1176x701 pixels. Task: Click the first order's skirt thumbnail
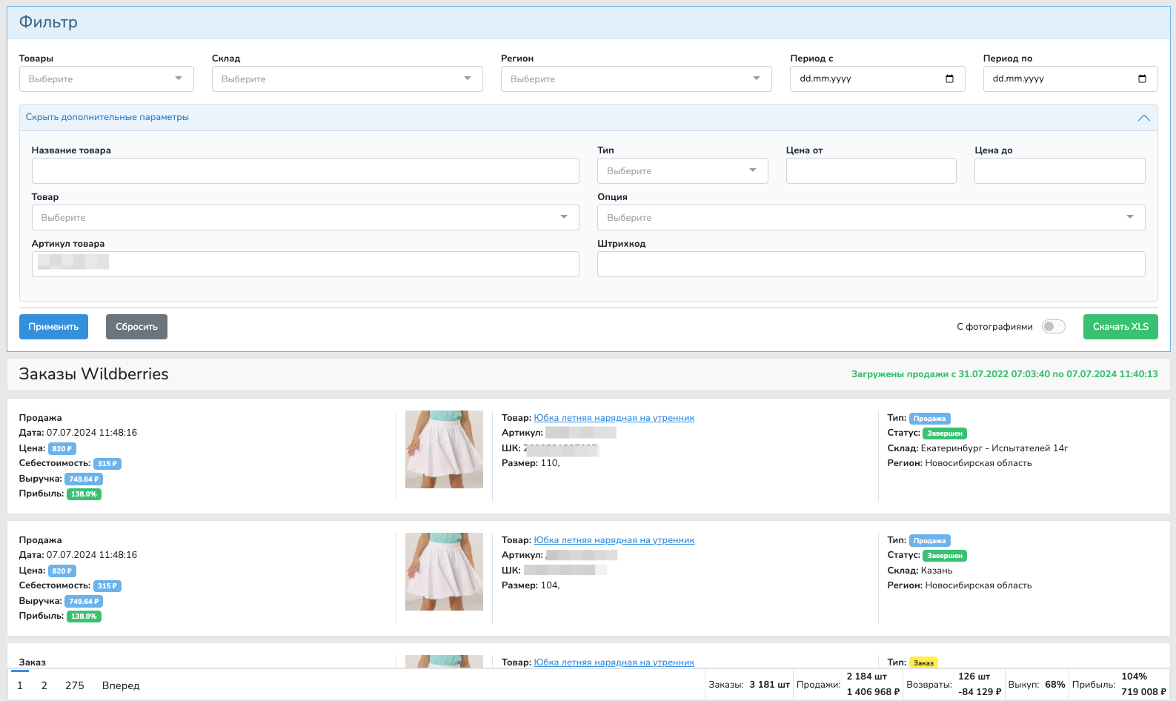tap(444, 449)
